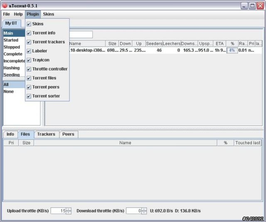This screenshot has width=266, height=222.
Task: Click the seeders count 46 cell
Action: (x=154, y=50)
